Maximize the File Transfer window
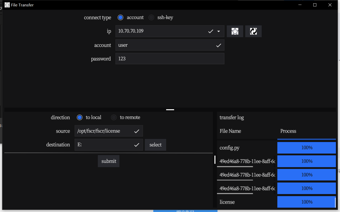 click(315, 5)
